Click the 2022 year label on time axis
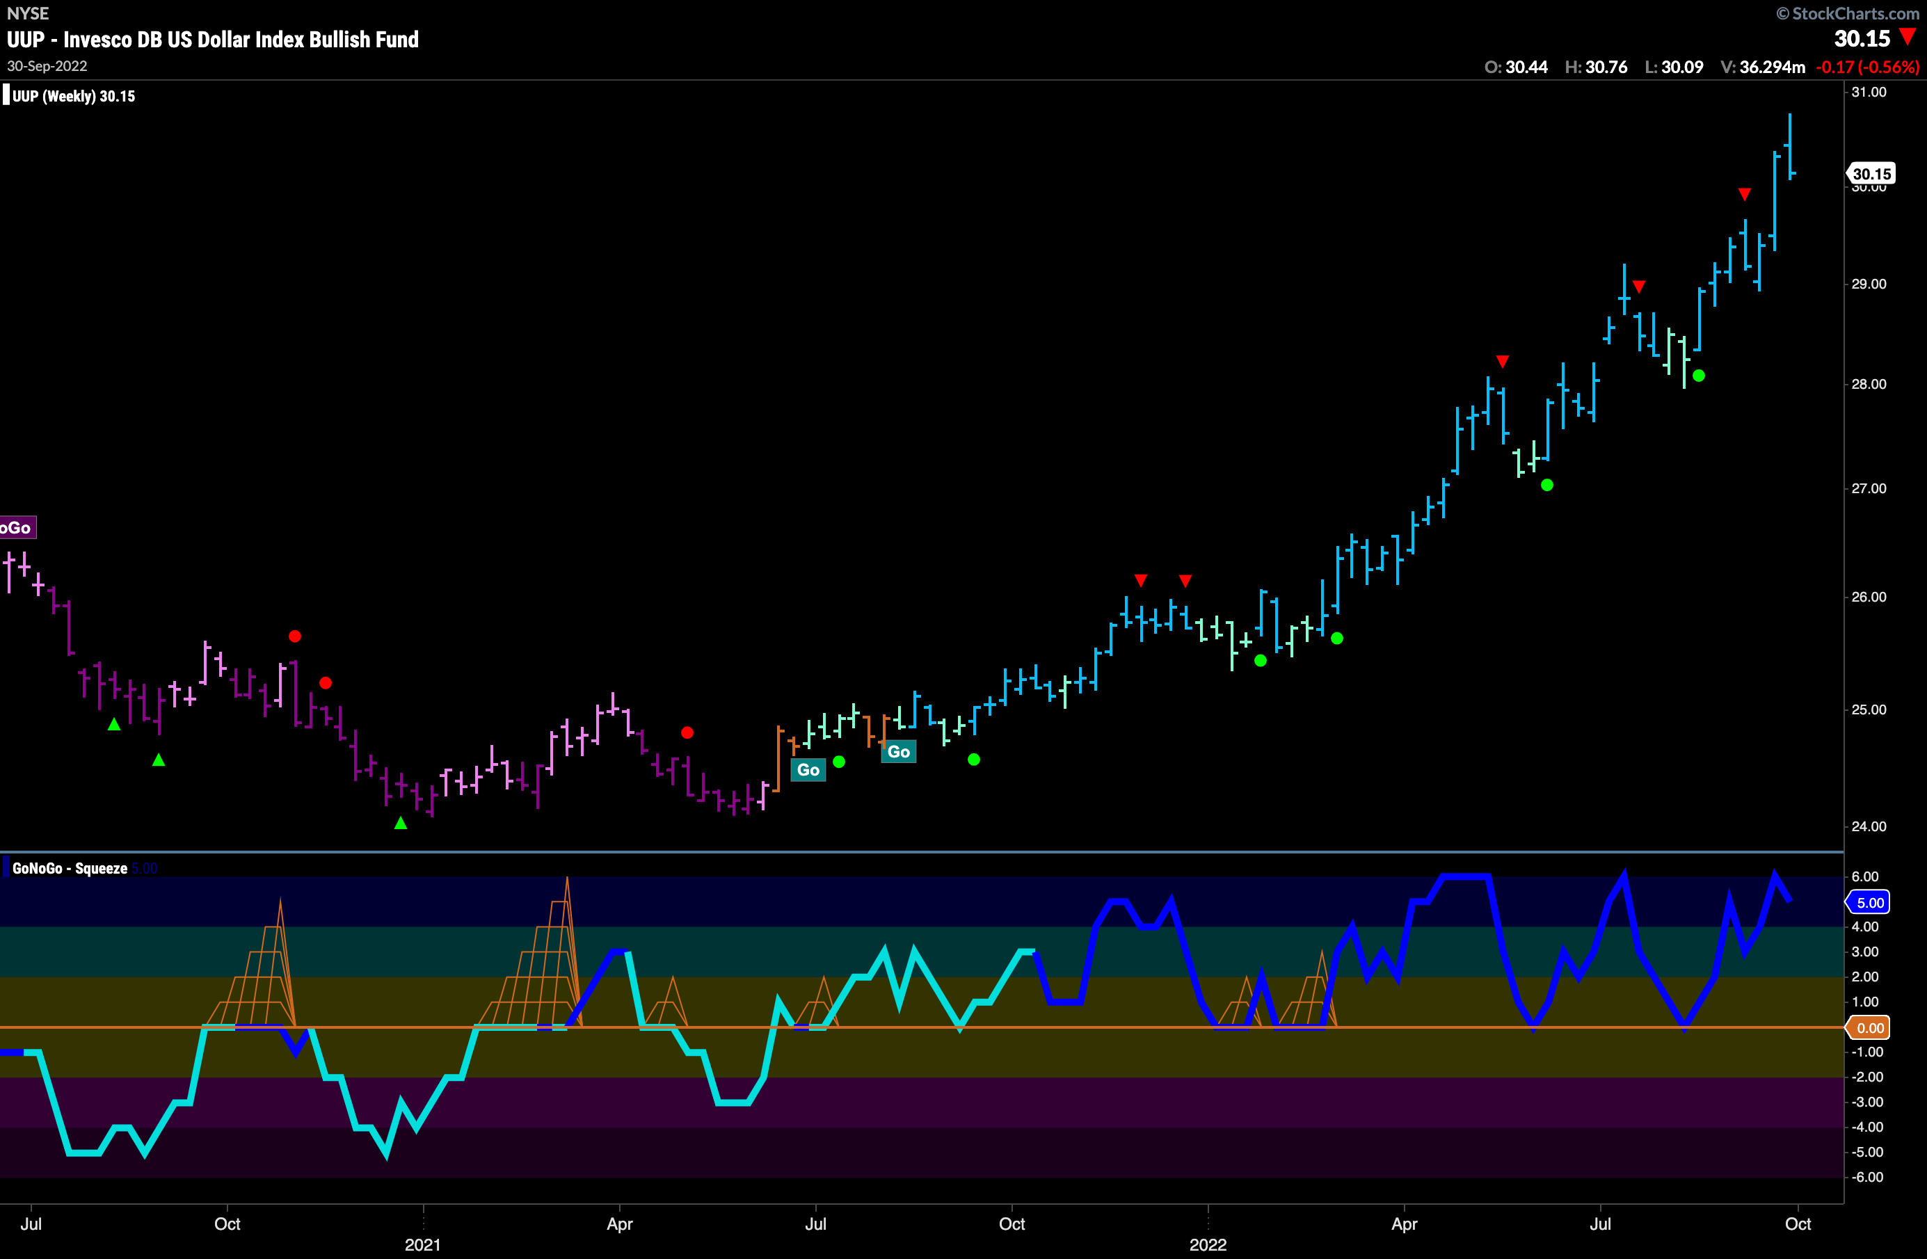This screenshot has width=1927, height=1259. (1208, 1245)
